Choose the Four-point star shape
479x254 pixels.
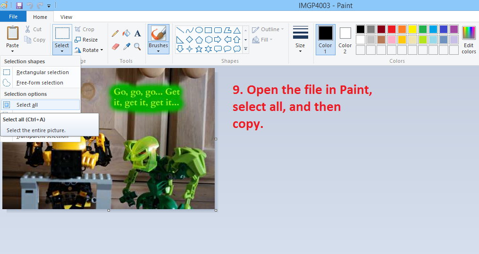point(189,49)
